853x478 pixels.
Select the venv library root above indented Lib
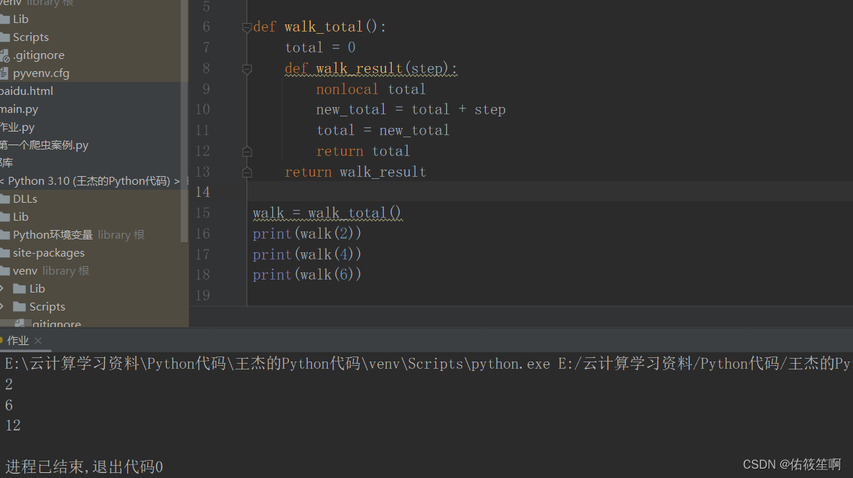pyautogui.click(x=25, y=270)
